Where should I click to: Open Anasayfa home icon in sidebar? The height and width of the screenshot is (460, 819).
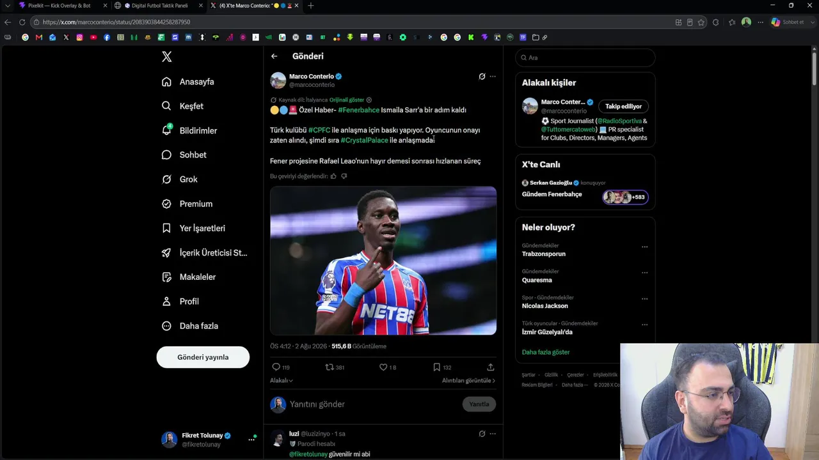click(166, 82)
